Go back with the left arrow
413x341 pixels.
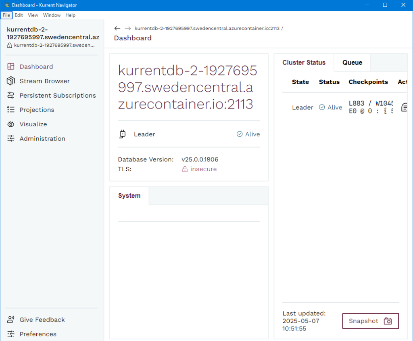pyautogui.click(x=117, y=28)
